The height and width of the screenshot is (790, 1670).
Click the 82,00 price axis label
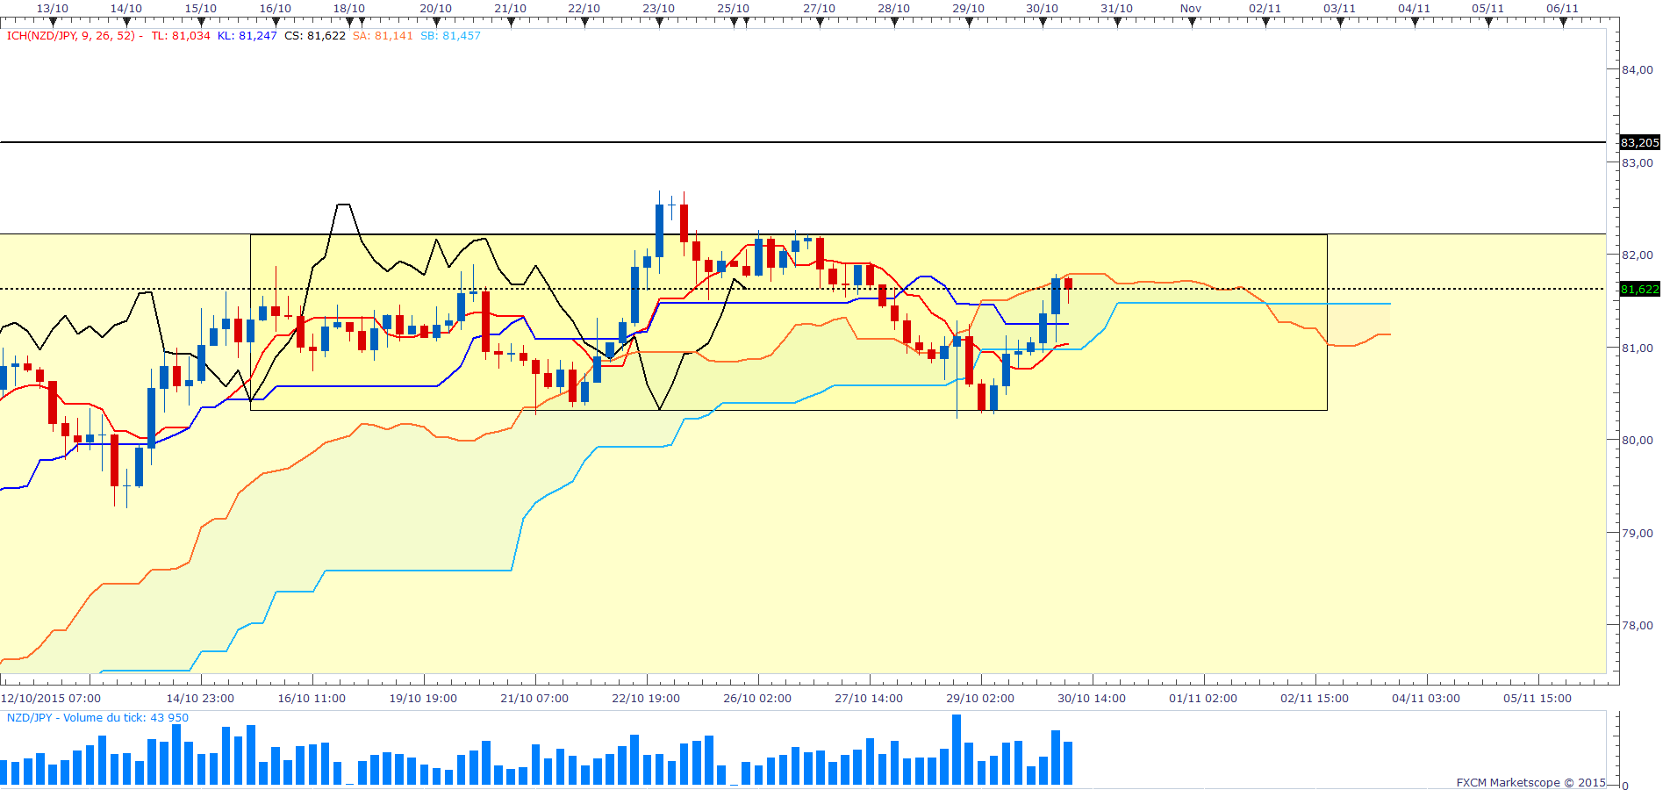click(x=1638, y=255)
